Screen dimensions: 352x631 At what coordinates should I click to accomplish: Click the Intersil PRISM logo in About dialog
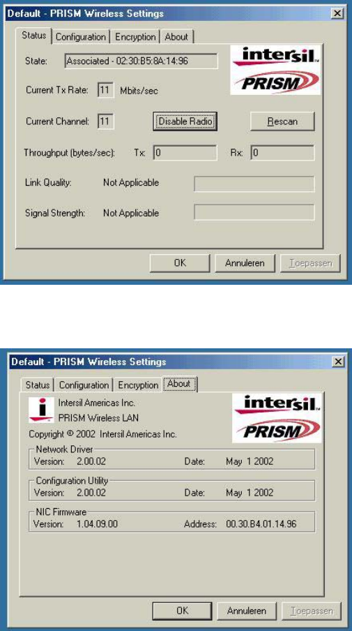(277, 417)
